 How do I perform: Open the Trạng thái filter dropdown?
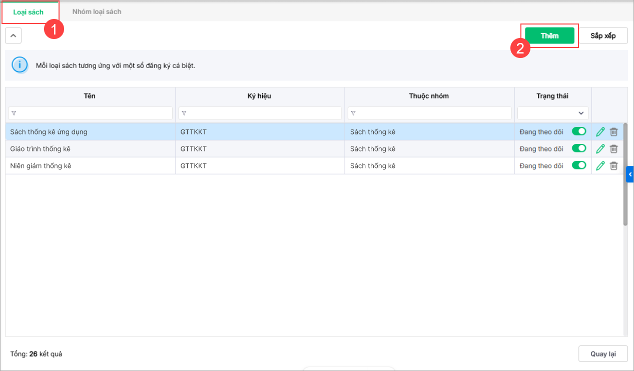553,113
